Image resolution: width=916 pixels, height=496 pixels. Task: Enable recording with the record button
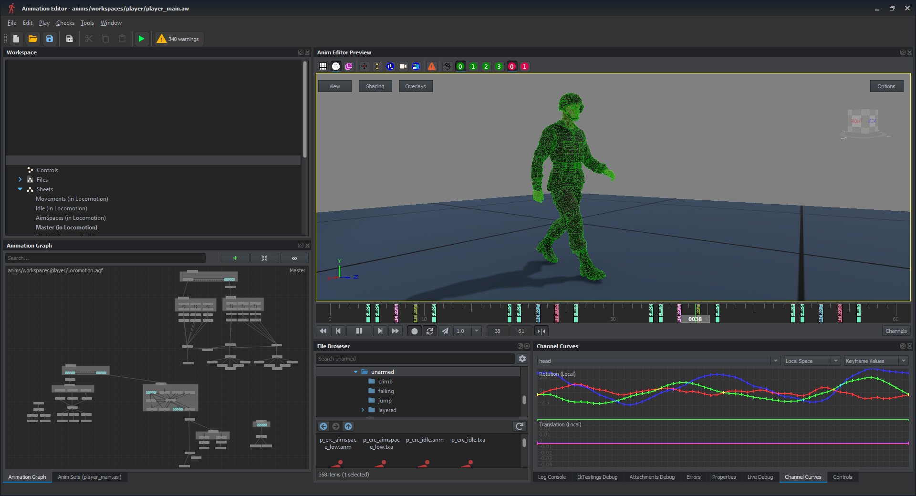(414, 331)
